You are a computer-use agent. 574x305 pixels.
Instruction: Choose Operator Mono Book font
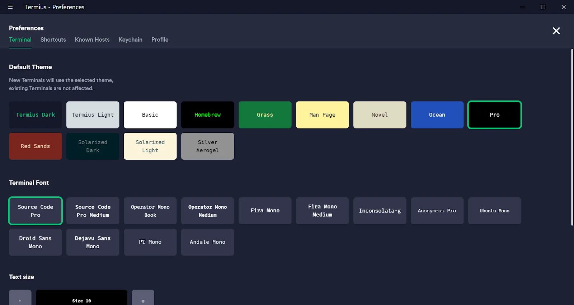150,211
